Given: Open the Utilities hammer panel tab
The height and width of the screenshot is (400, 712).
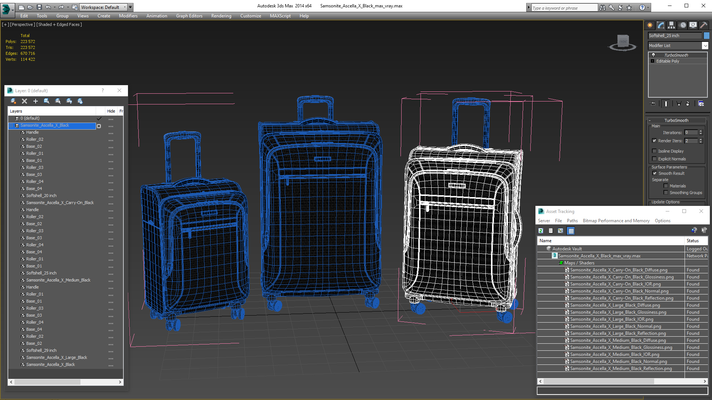Looking at the screenshot, I should tap(703, 25).
